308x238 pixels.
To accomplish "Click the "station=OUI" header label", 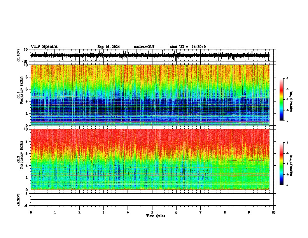I will pos(144,47).
